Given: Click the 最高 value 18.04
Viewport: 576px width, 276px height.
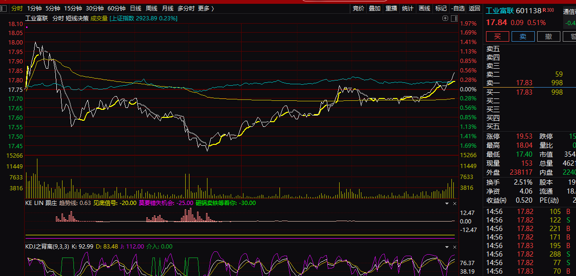Looking at the screenshot, I should (x=524, y=145).
